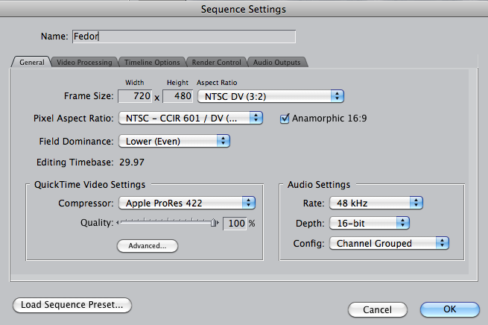The height and width of the screenshot is (325, 488).
Task: Open the Pixel Aspect Ratio dropdown
Action: tap(190, 118)
